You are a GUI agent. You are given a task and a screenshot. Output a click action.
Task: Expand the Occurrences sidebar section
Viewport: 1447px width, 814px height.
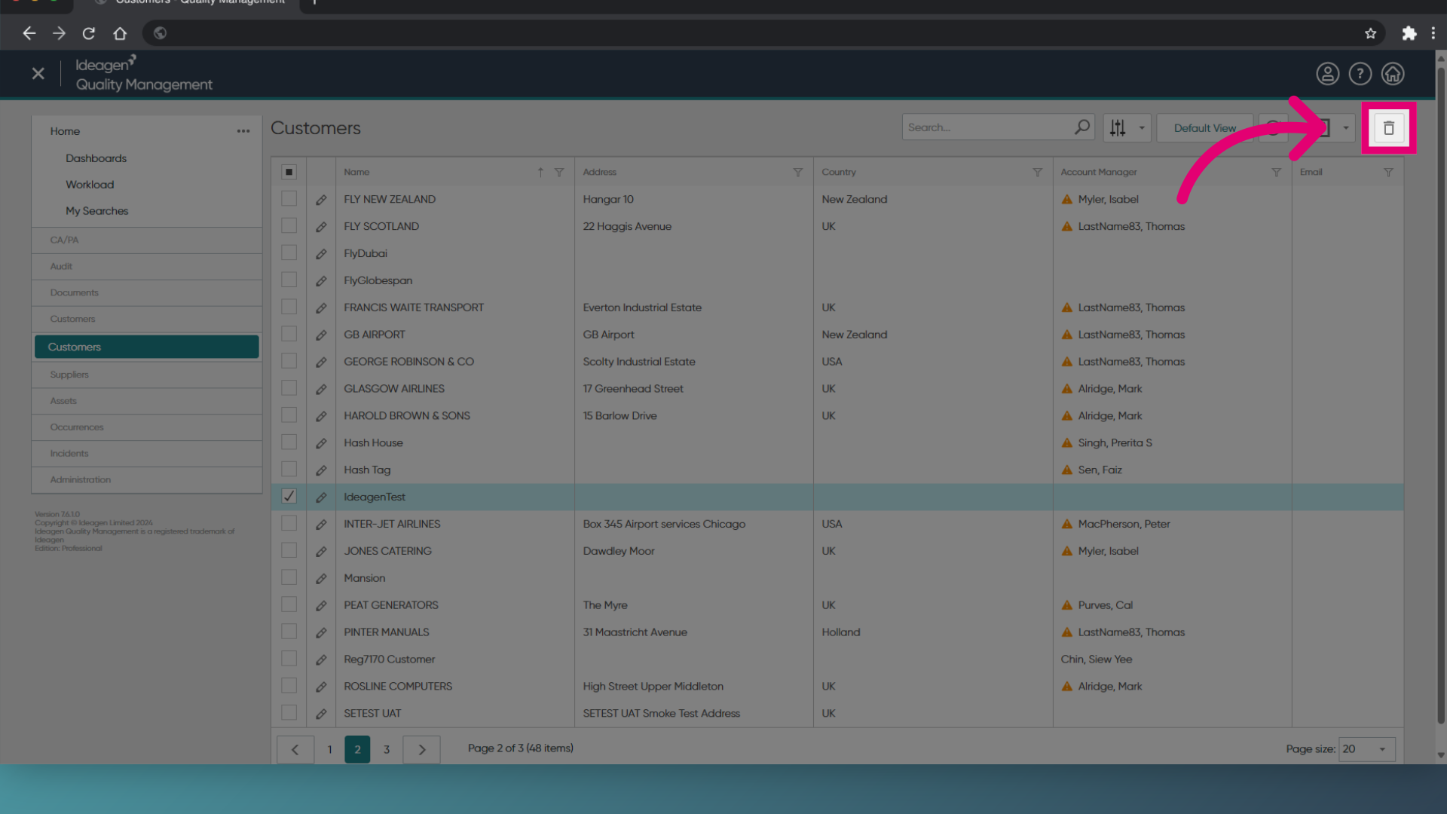click(x=147, y=427)
